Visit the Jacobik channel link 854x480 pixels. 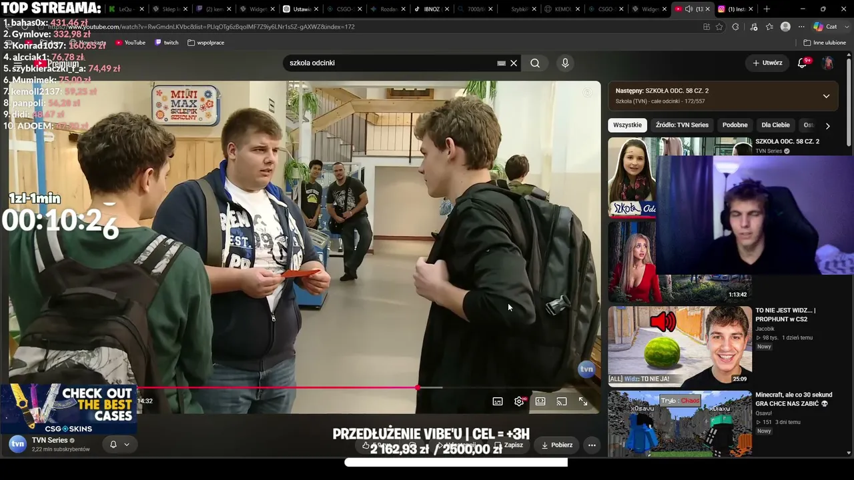pyautogui.click(x=765, y=329)
